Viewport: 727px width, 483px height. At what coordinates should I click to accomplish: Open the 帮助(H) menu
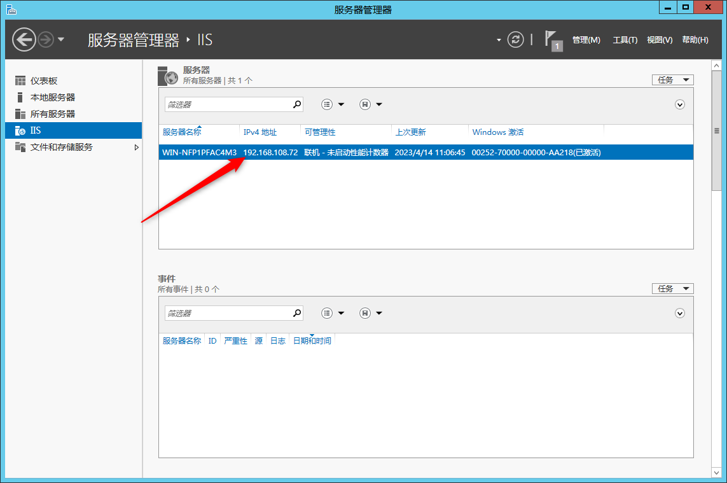(695, 40)
